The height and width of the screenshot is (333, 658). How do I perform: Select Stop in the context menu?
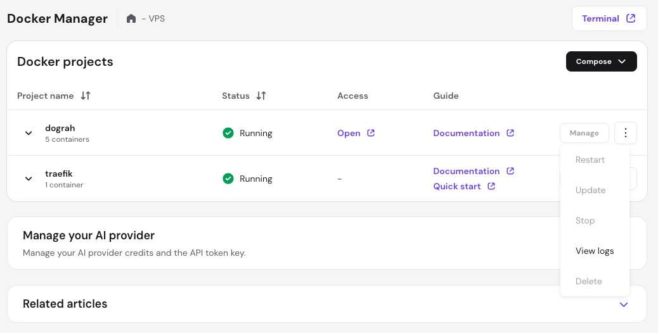(x=585, y=220)
